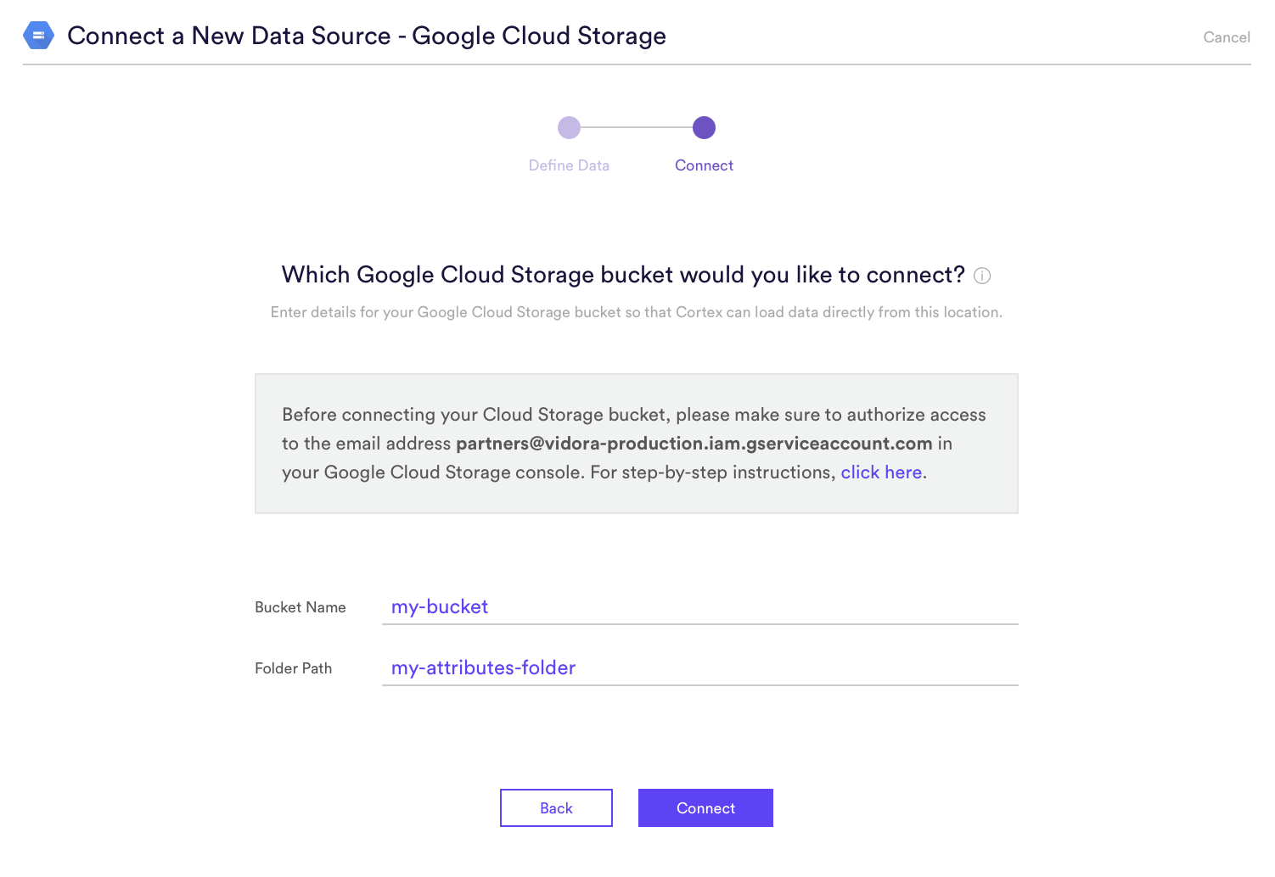Click the 'Enter details for your' subtitle text
This screenshot has width=1275, height=877.
(637, 312)
